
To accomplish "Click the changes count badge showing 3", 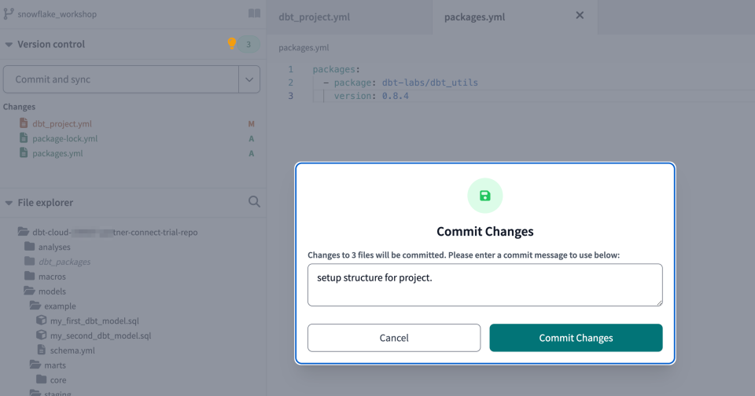I will click(x=249, y=44).
